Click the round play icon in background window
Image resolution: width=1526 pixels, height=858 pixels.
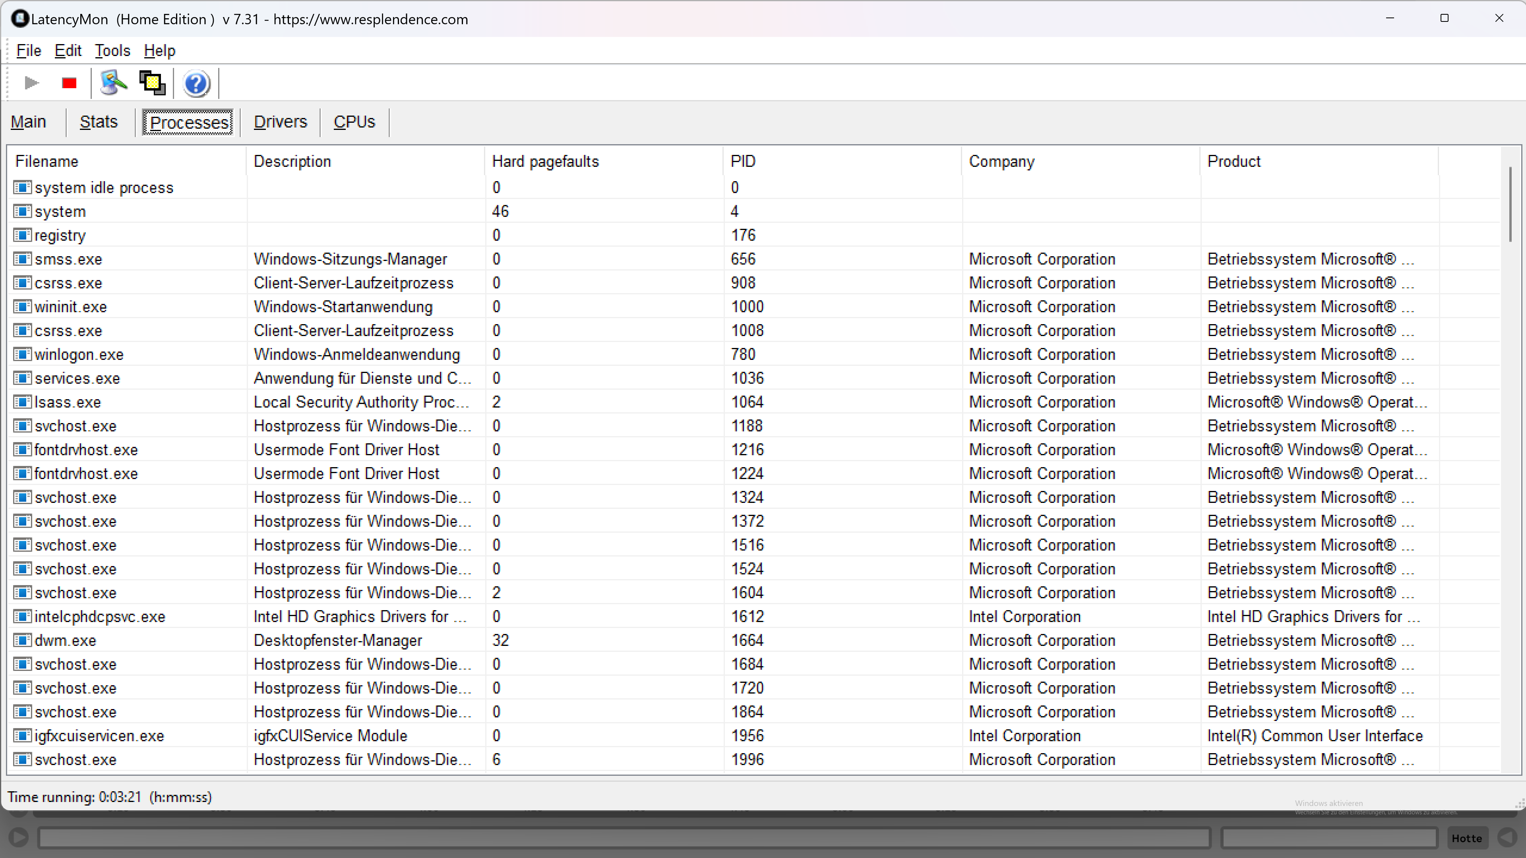coord(18,837)
